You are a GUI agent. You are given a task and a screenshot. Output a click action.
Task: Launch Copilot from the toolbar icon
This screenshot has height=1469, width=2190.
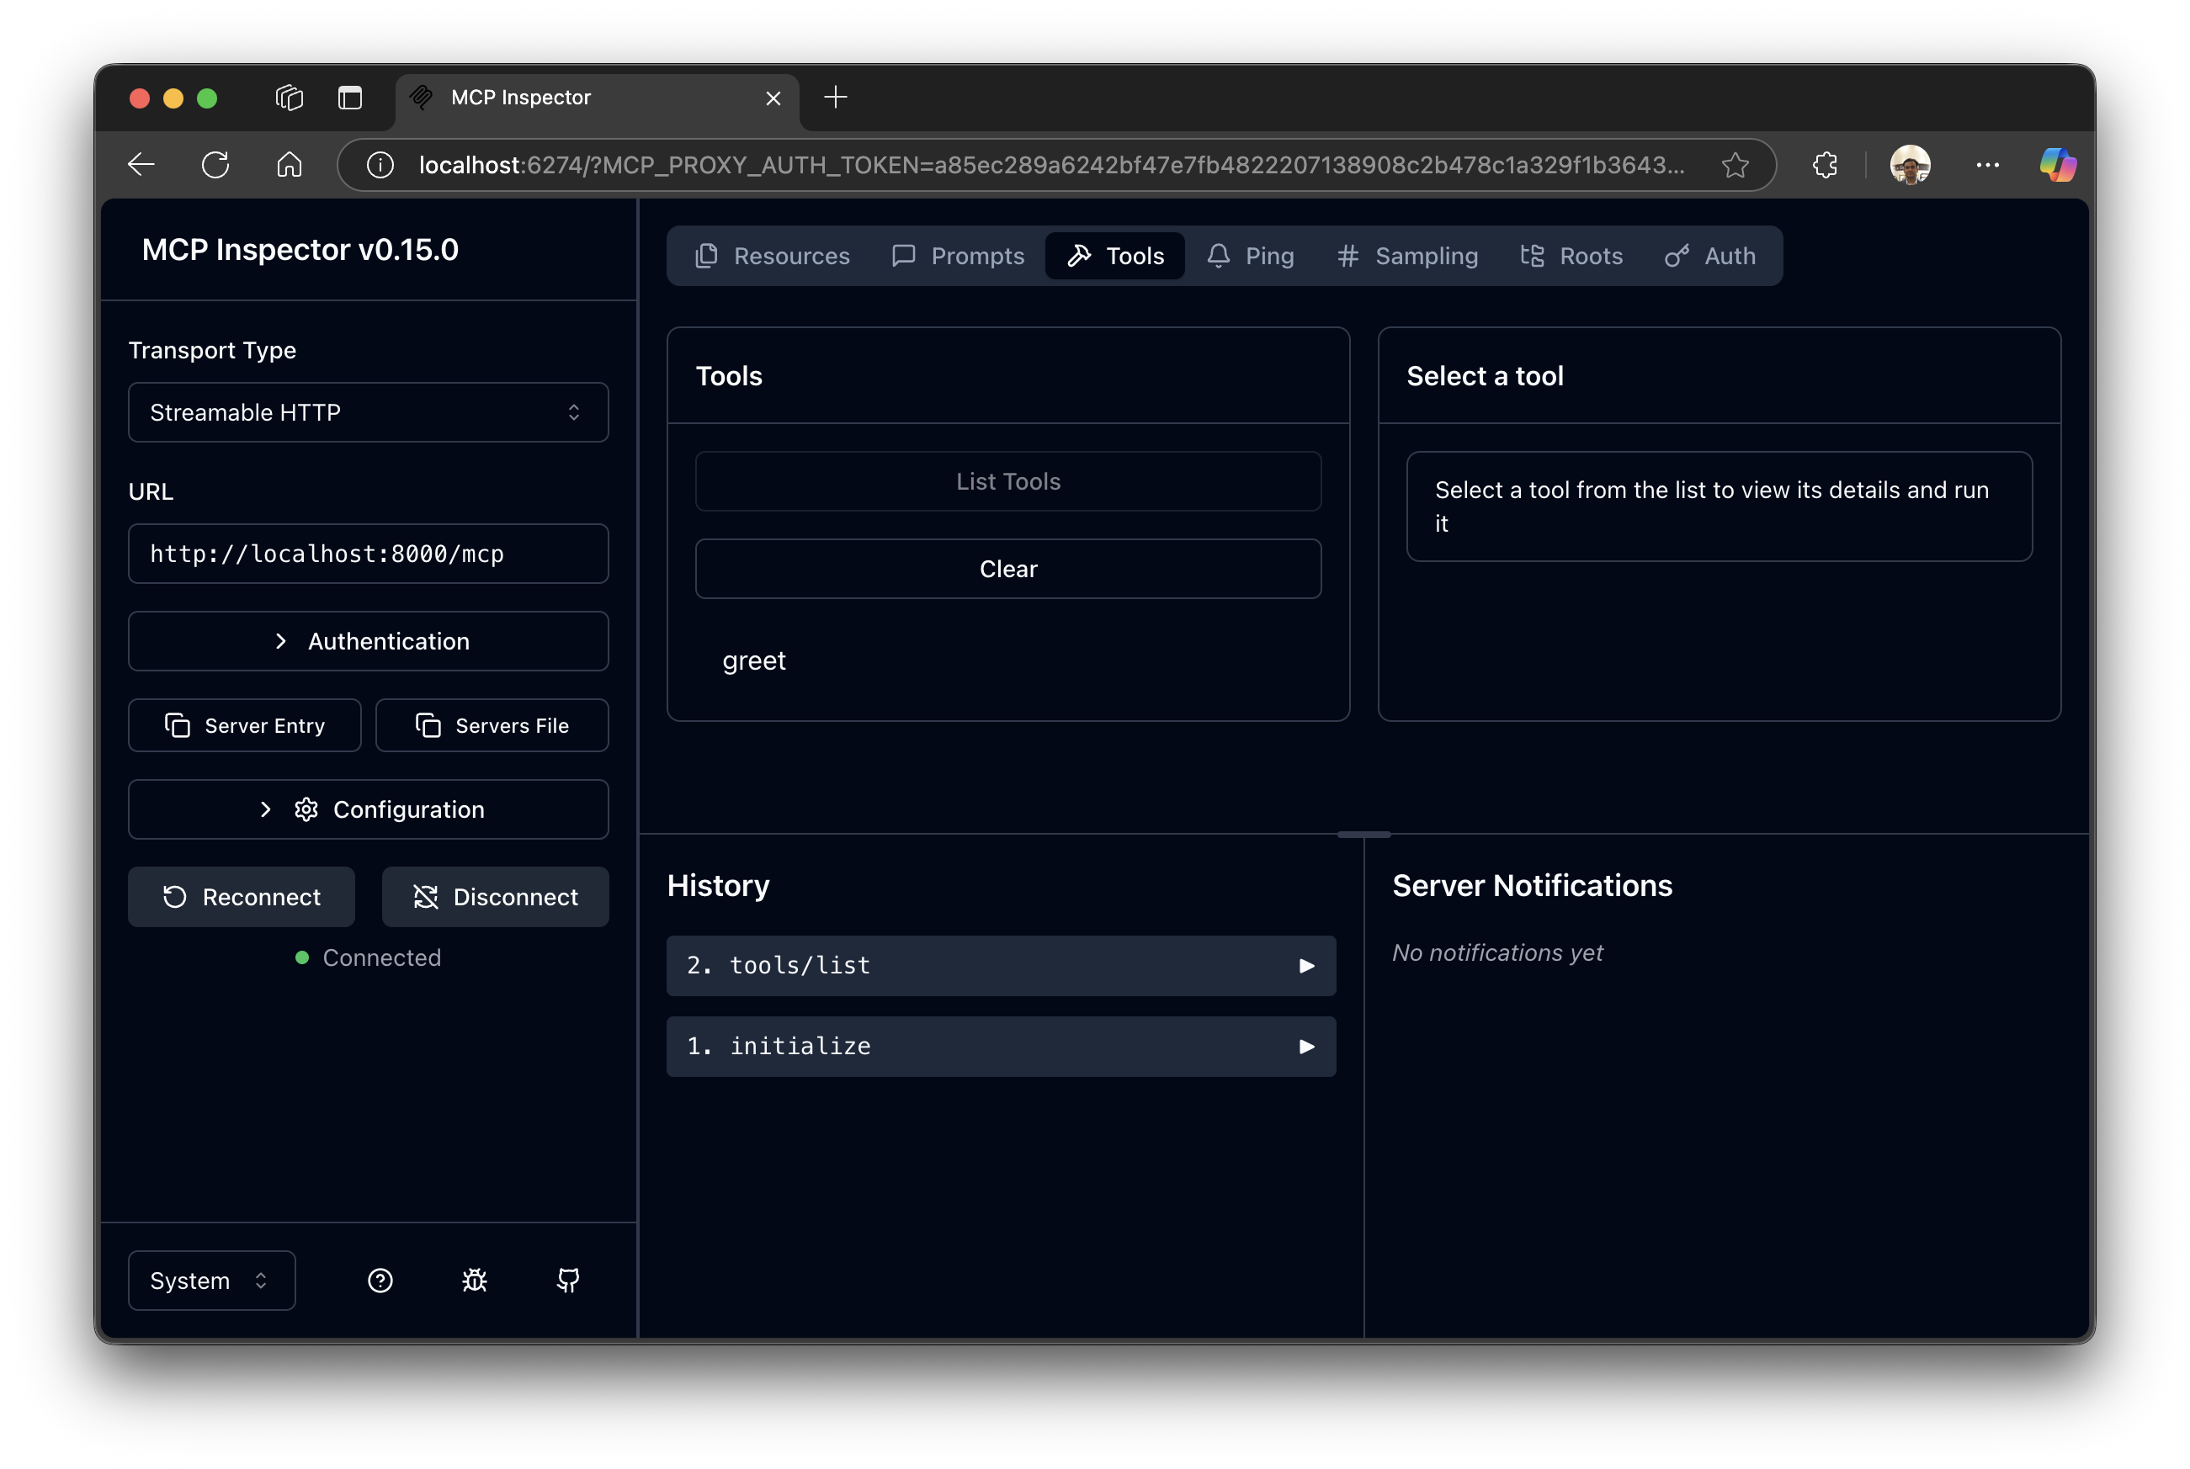(2057, 165)
